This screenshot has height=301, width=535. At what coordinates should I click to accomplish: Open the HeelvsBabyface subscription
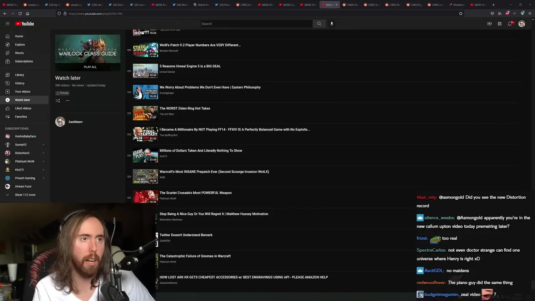coord(24,136)
